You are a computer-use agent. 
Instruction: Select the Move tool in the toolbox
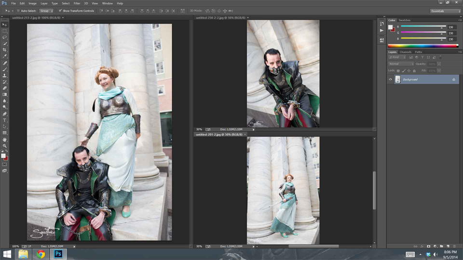pyautogui.click(x=4, y=25)
